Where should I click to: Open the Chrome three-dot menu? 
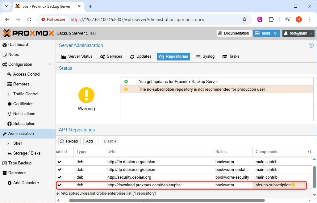tap(310, 20)
